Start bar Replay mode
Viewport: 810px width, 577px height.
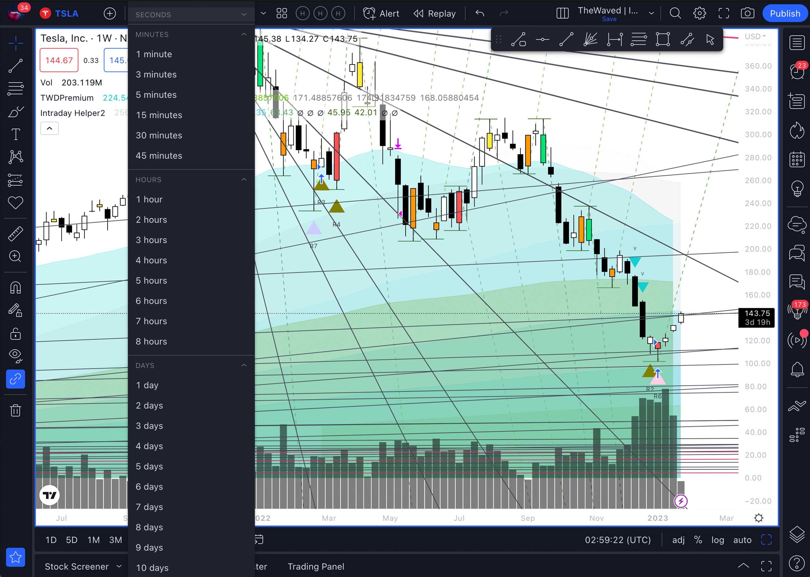pos(434,14)
